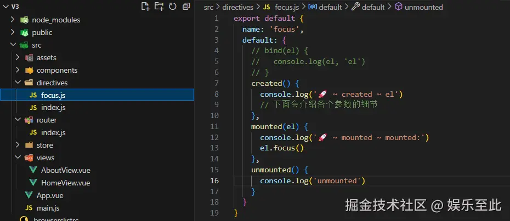Collapse all folders with the collapse icon
The height and width of the screenshot is (221, 510).
tap(186, 6)
